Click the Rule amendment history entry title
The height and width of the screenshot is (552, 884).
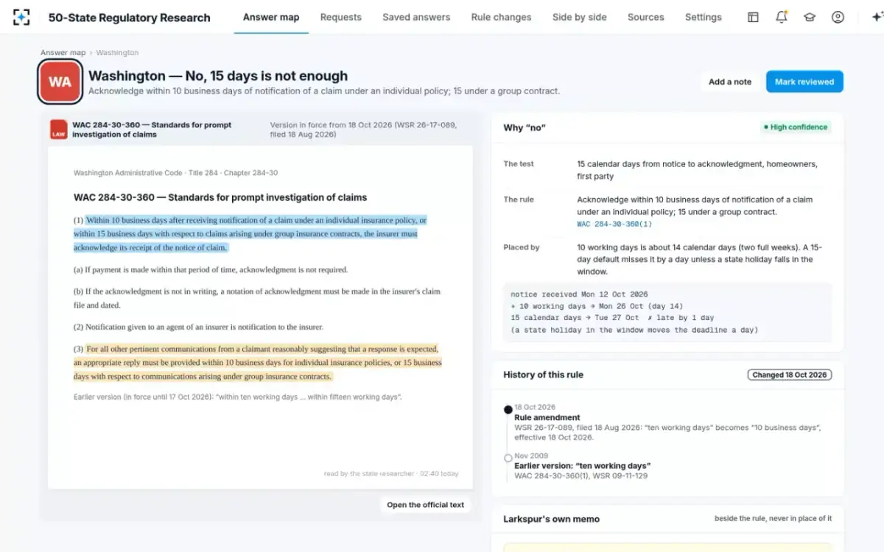point(547,417)
